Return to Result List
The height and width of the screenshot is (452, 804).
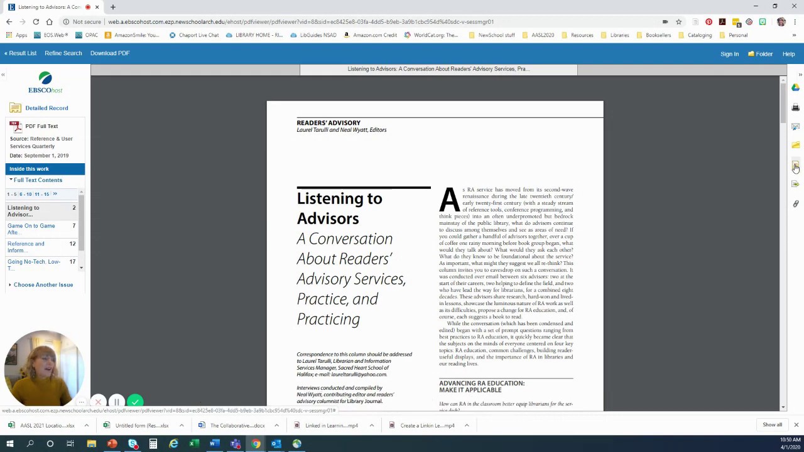point(20,53)
